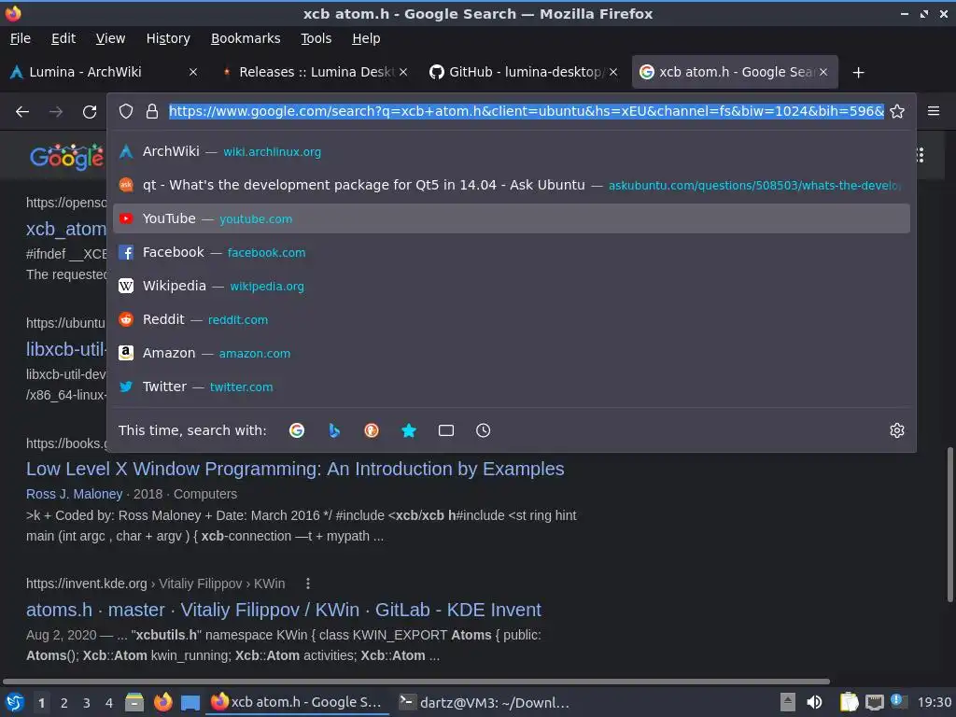Screen dimensions: 956x717
Task: Select the Reddit suggestion
Action: click(x=511, y=319)
